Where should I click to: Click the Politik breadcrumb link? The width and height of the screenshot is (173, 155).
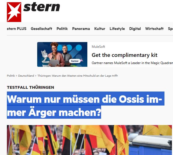pos(11,76)
